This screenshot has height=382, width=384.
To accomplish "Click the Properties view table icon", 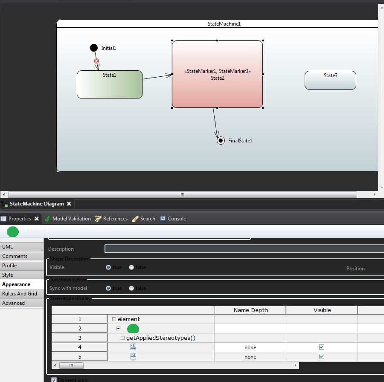I will pyautogui.click(x=3, y=219).
